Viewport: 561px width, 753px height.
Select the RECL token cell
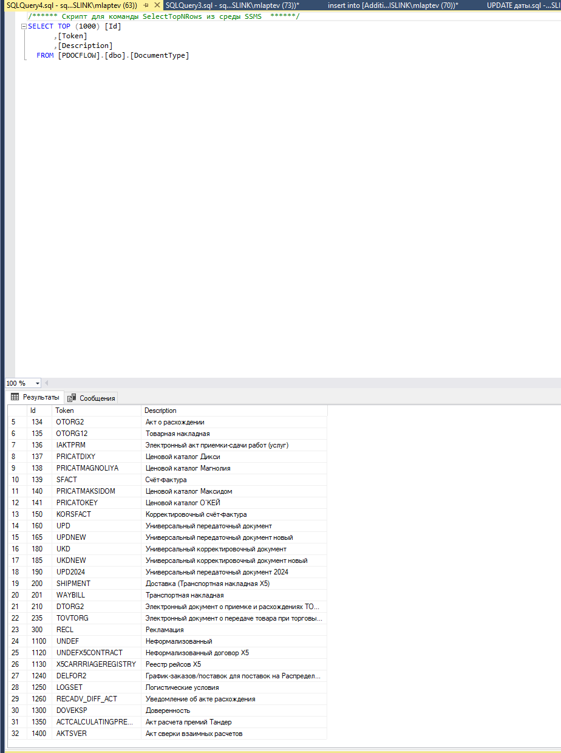point(97,630)
